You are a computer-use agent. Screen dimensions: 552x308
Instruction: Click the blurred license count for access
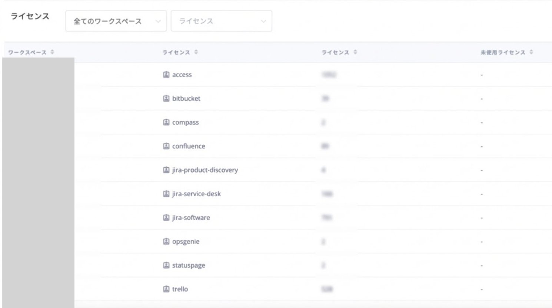[x=329, y=75]
